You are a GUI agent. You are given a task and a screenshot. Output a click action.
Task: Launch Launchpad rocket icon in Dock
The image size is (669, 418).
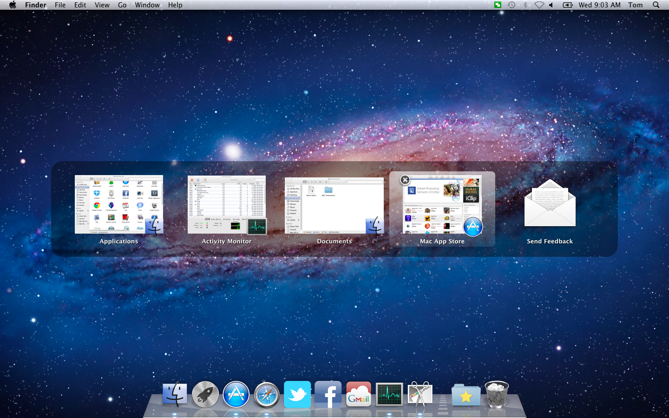tap(205, 394)
